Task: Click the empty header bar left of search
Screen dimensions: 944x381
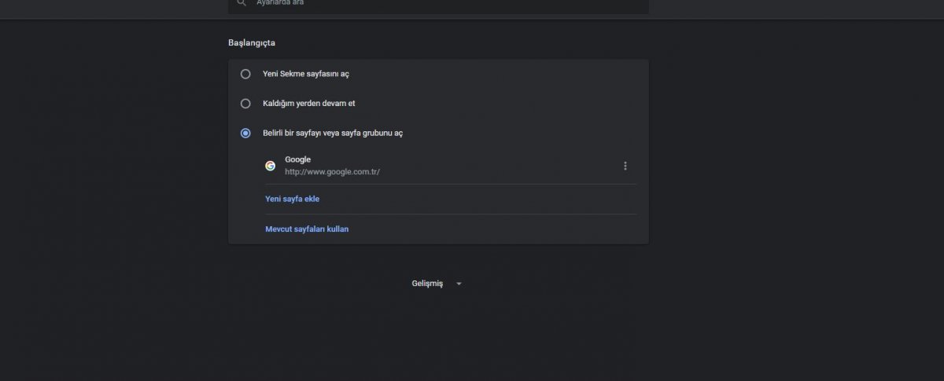Action: point(114,6)
